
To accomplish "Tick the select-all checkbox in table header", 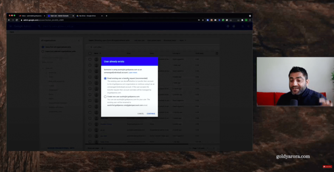I will tap(90, 54).
